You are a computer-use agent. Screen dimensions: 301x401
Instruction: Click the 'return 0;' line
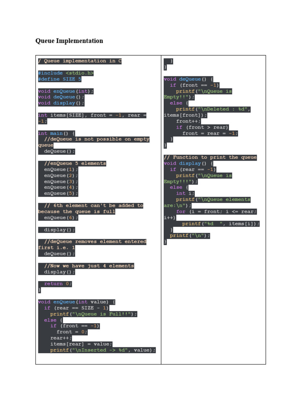(58, 284)
